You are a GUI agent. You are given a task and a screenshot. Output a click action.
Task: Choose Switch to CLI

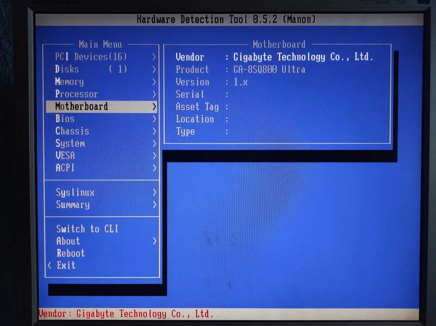pos(102,229)
